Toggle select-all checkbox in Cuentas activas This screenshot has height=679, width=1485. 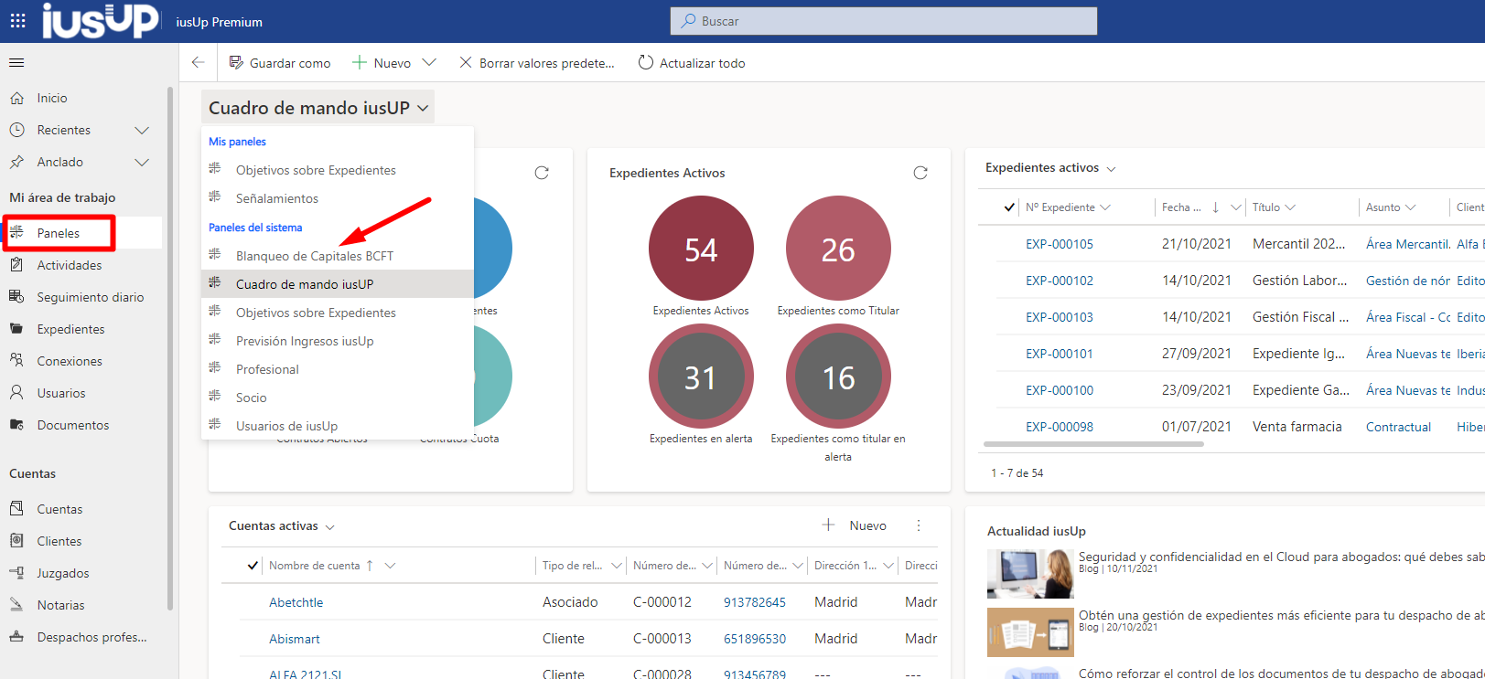point(253,566)
